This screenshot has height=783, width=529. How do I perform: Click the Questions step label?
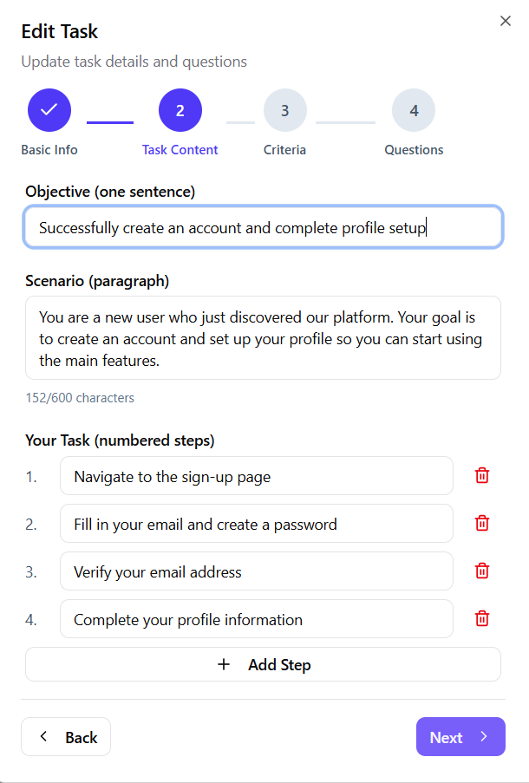click(414, 150)
